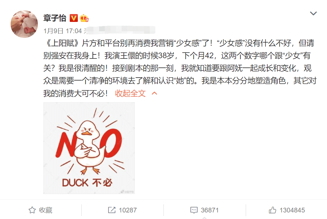This screenshot has width=327, height=219.
Task: Click the crown membership badge icon
Action: tap(84, 18)
